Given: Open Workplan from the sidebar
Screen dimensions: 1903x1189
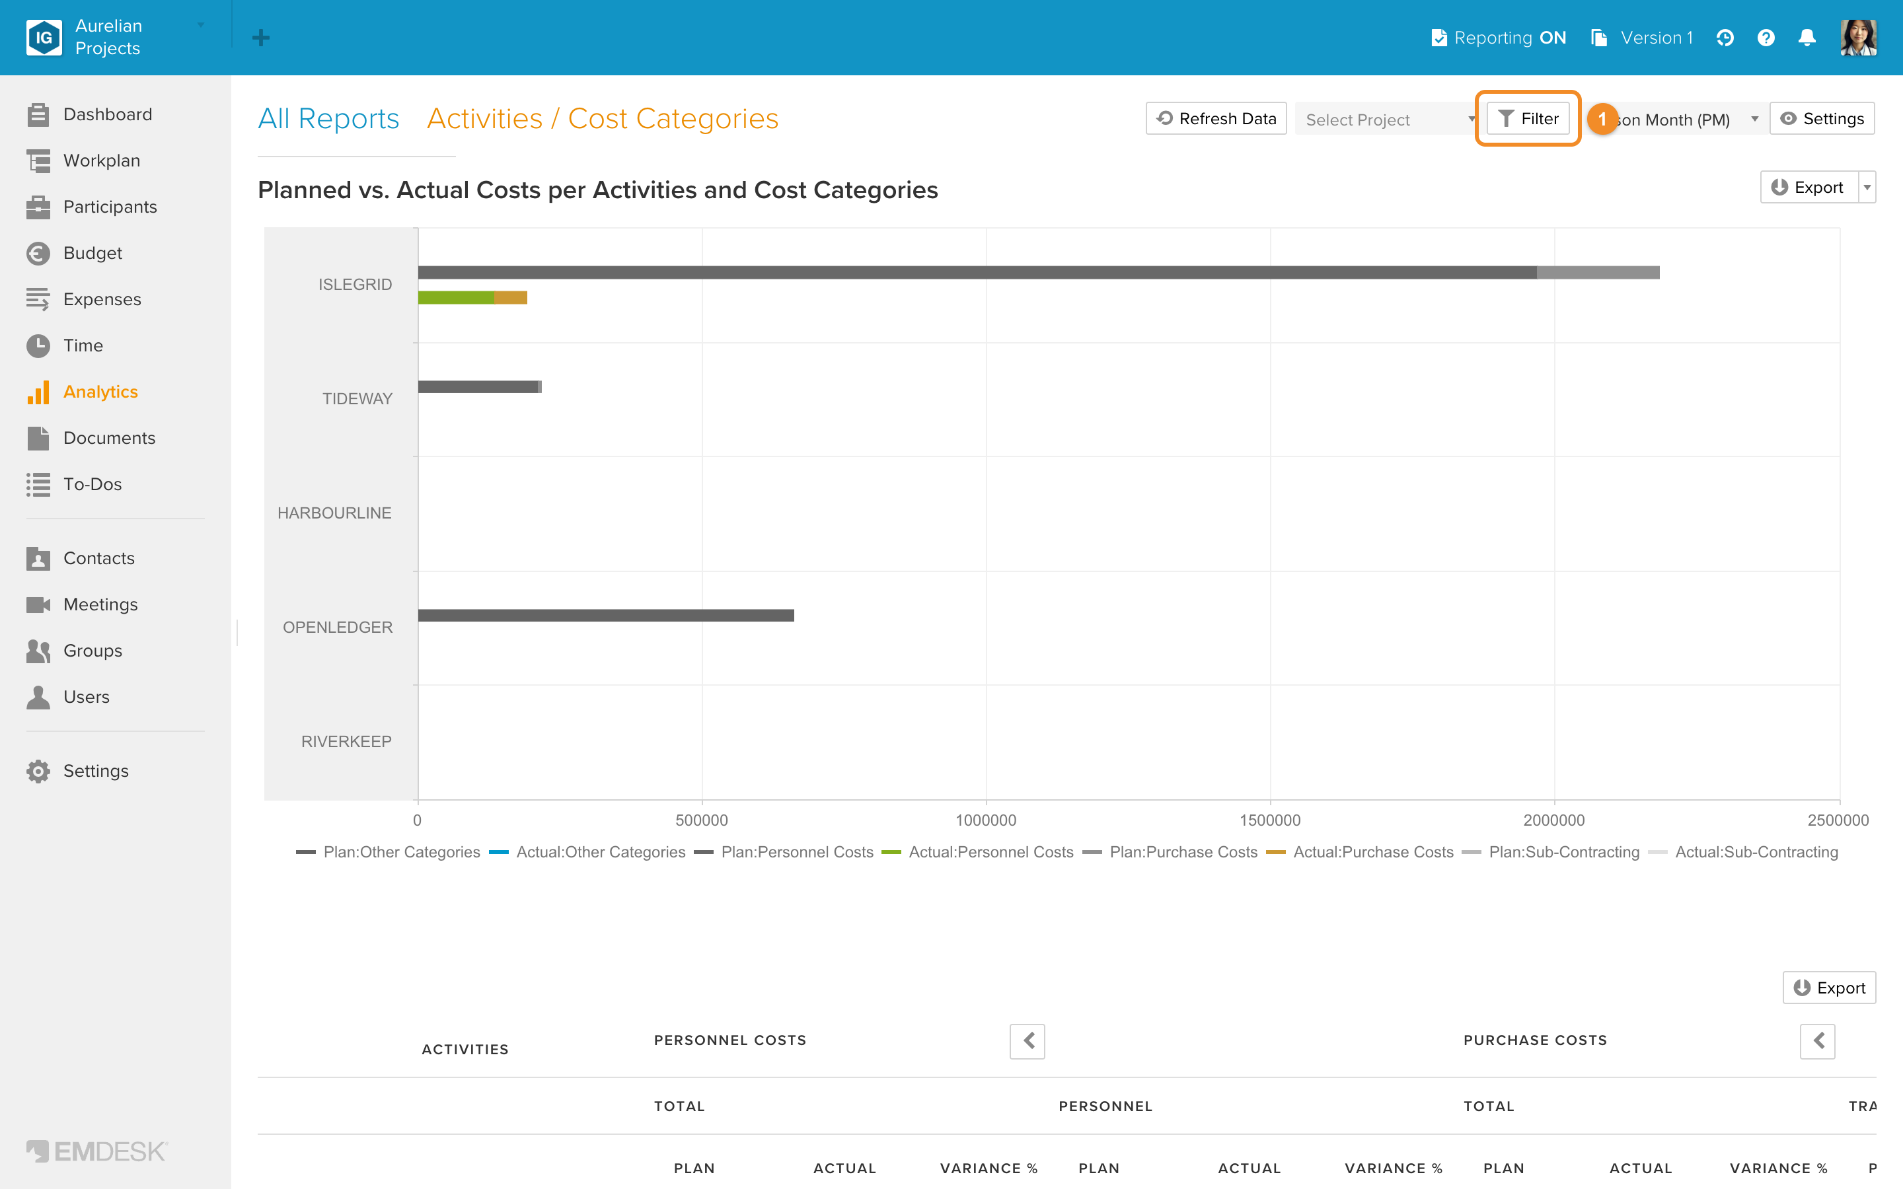Looking at the screenshot, I should click(102, 161).
